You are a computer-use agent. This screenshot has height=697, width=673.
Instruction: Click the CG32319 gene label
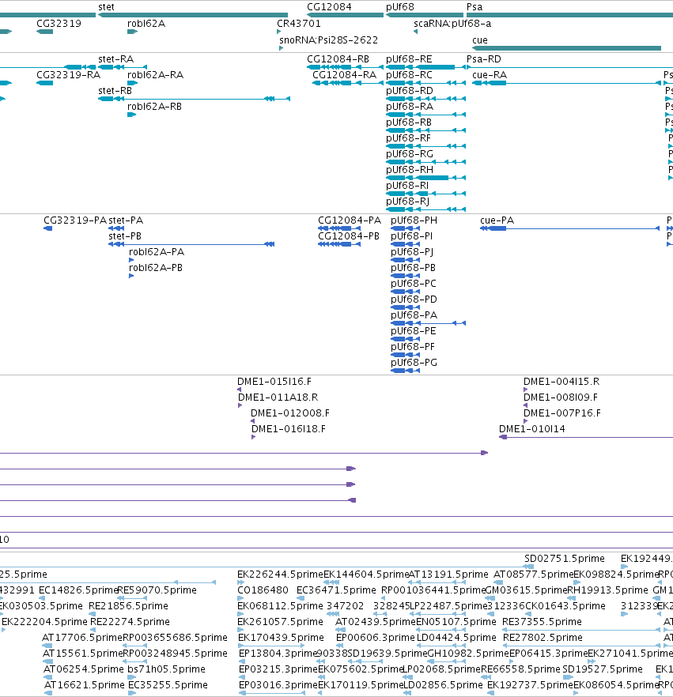tap(59, 23)
